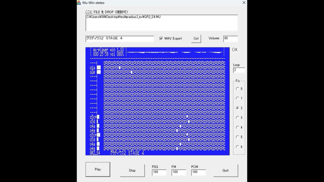This screenshot has width=324, height=182.
Task: Select Fix radio option 2
Action: [237, 108]
